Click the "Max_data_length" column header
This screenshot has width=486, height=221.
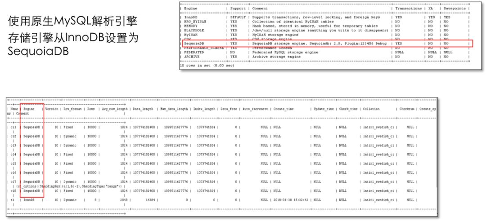[x=174, y=109]
